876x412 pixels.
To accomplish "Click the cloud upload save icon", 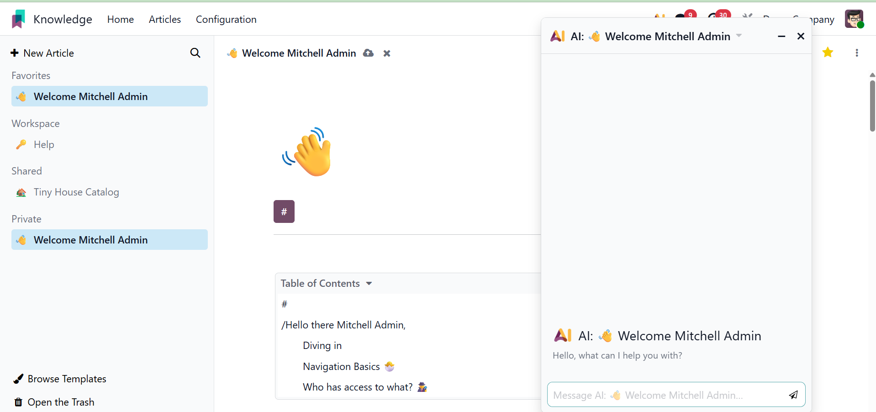I will pos(368,53).
